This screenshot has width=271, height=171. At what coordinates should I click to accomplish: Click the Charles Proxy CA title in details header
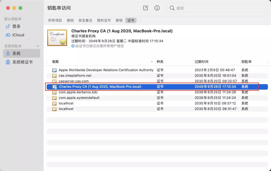122,31
